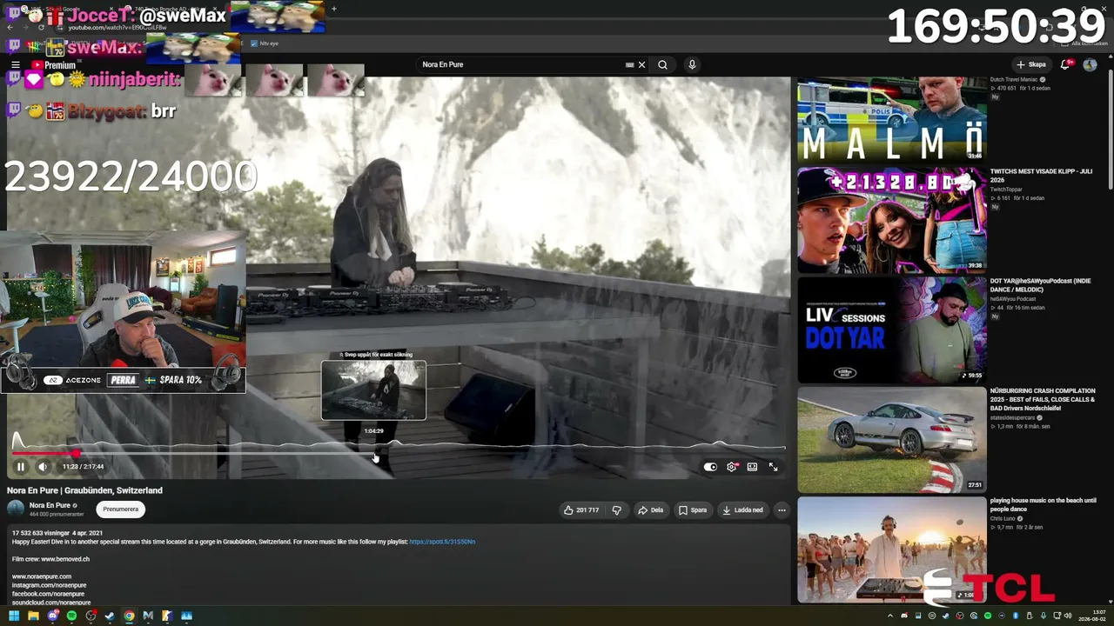Open the beach house music video thumbnail
Screen dimensions: 1114x626
892,549
